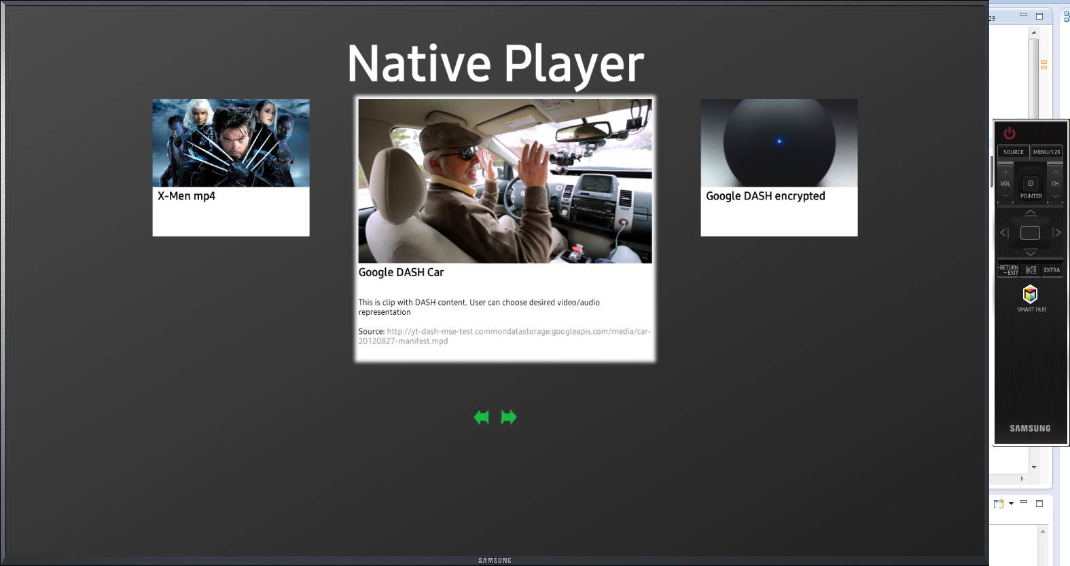Click scroll-up arrow in upper IDE panel
1070x566 pixels.
(x=1034, y=33)
